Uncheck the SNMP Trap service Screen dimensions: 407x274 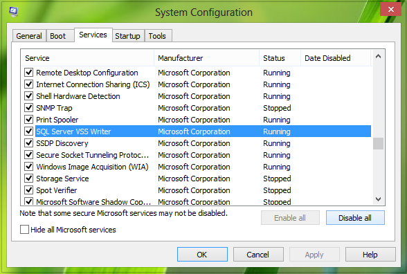(28, 107)
